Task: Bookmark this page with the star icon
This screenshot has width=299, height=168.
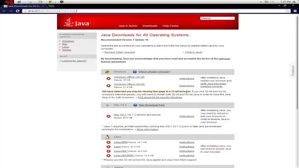Action: point(288,11)
